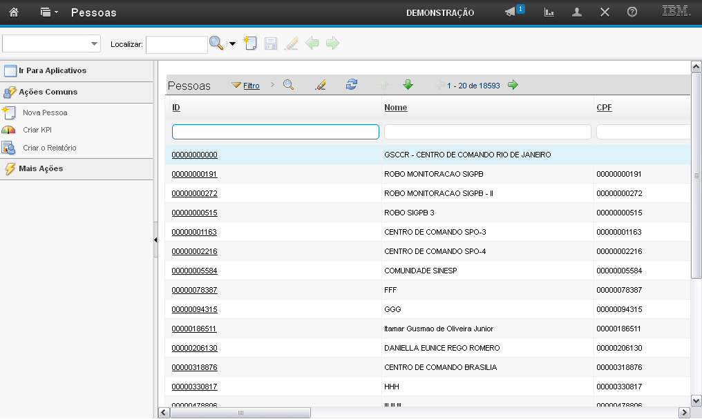Click the Home icon in header
The height and width of the screenshot is (419, 702).
(13, 12)
